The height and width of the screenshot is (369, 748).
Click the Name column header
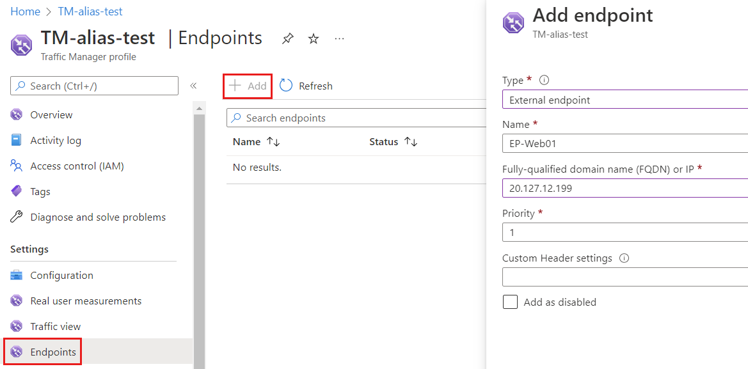[246, 142]
